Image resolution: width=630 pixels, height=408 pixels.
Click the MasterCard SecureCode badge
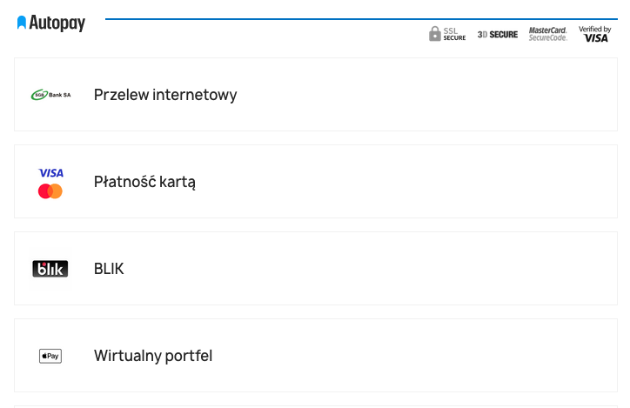click(x=548, y=34)
